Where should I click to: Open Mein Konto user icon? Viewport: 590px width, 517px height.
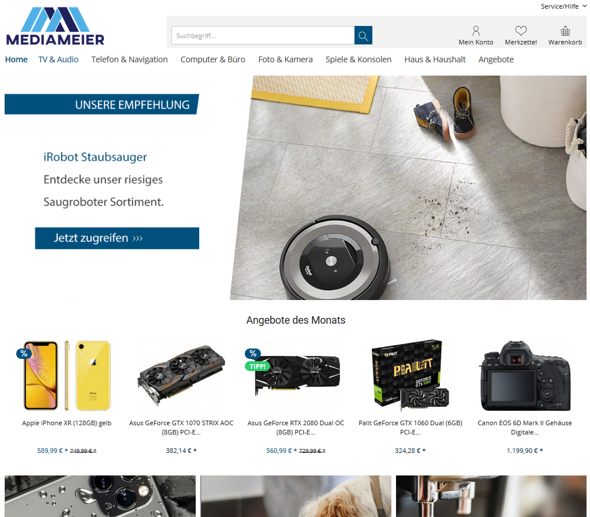pyautogui.click(x=476, y=31)
